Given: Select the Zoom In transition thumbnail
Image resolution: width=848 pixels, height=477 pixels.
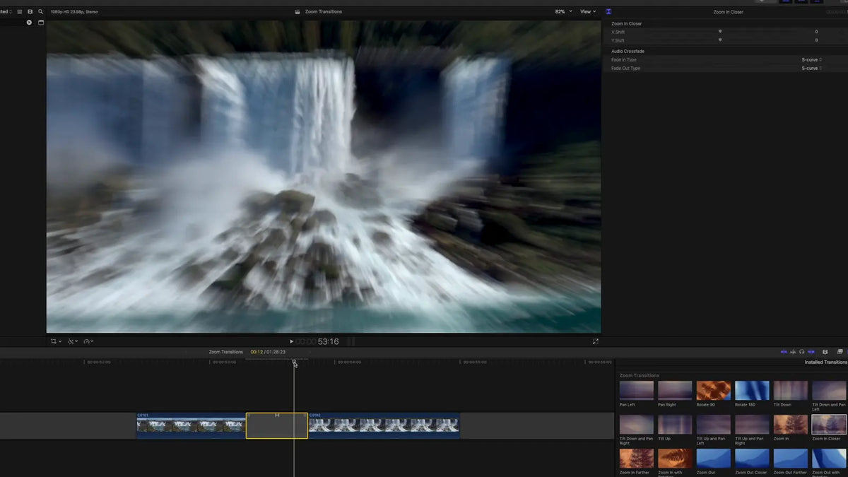Looking at the screenshot, I should coord(790,424).
